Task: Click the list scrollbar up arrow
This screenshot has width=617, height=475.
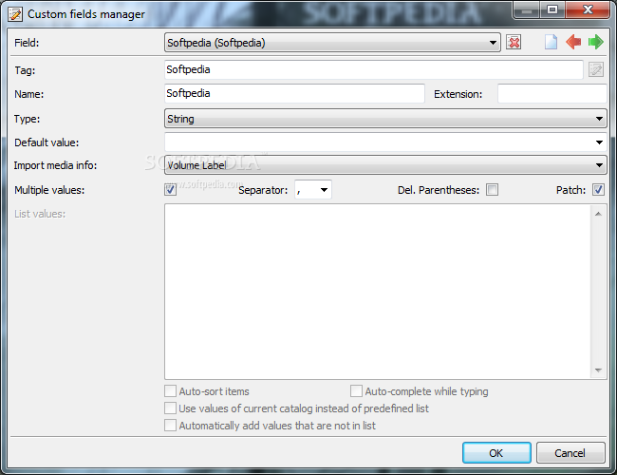Action: [598, 214]
